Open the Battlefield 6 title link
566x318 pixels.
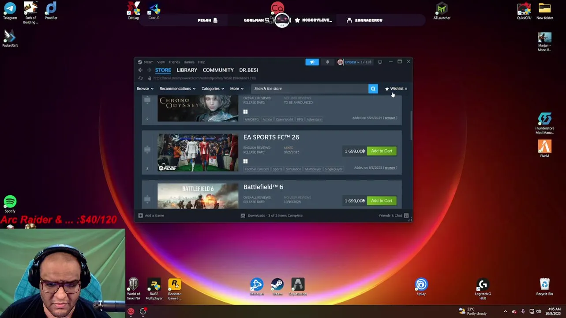click(x=263, y=187)
